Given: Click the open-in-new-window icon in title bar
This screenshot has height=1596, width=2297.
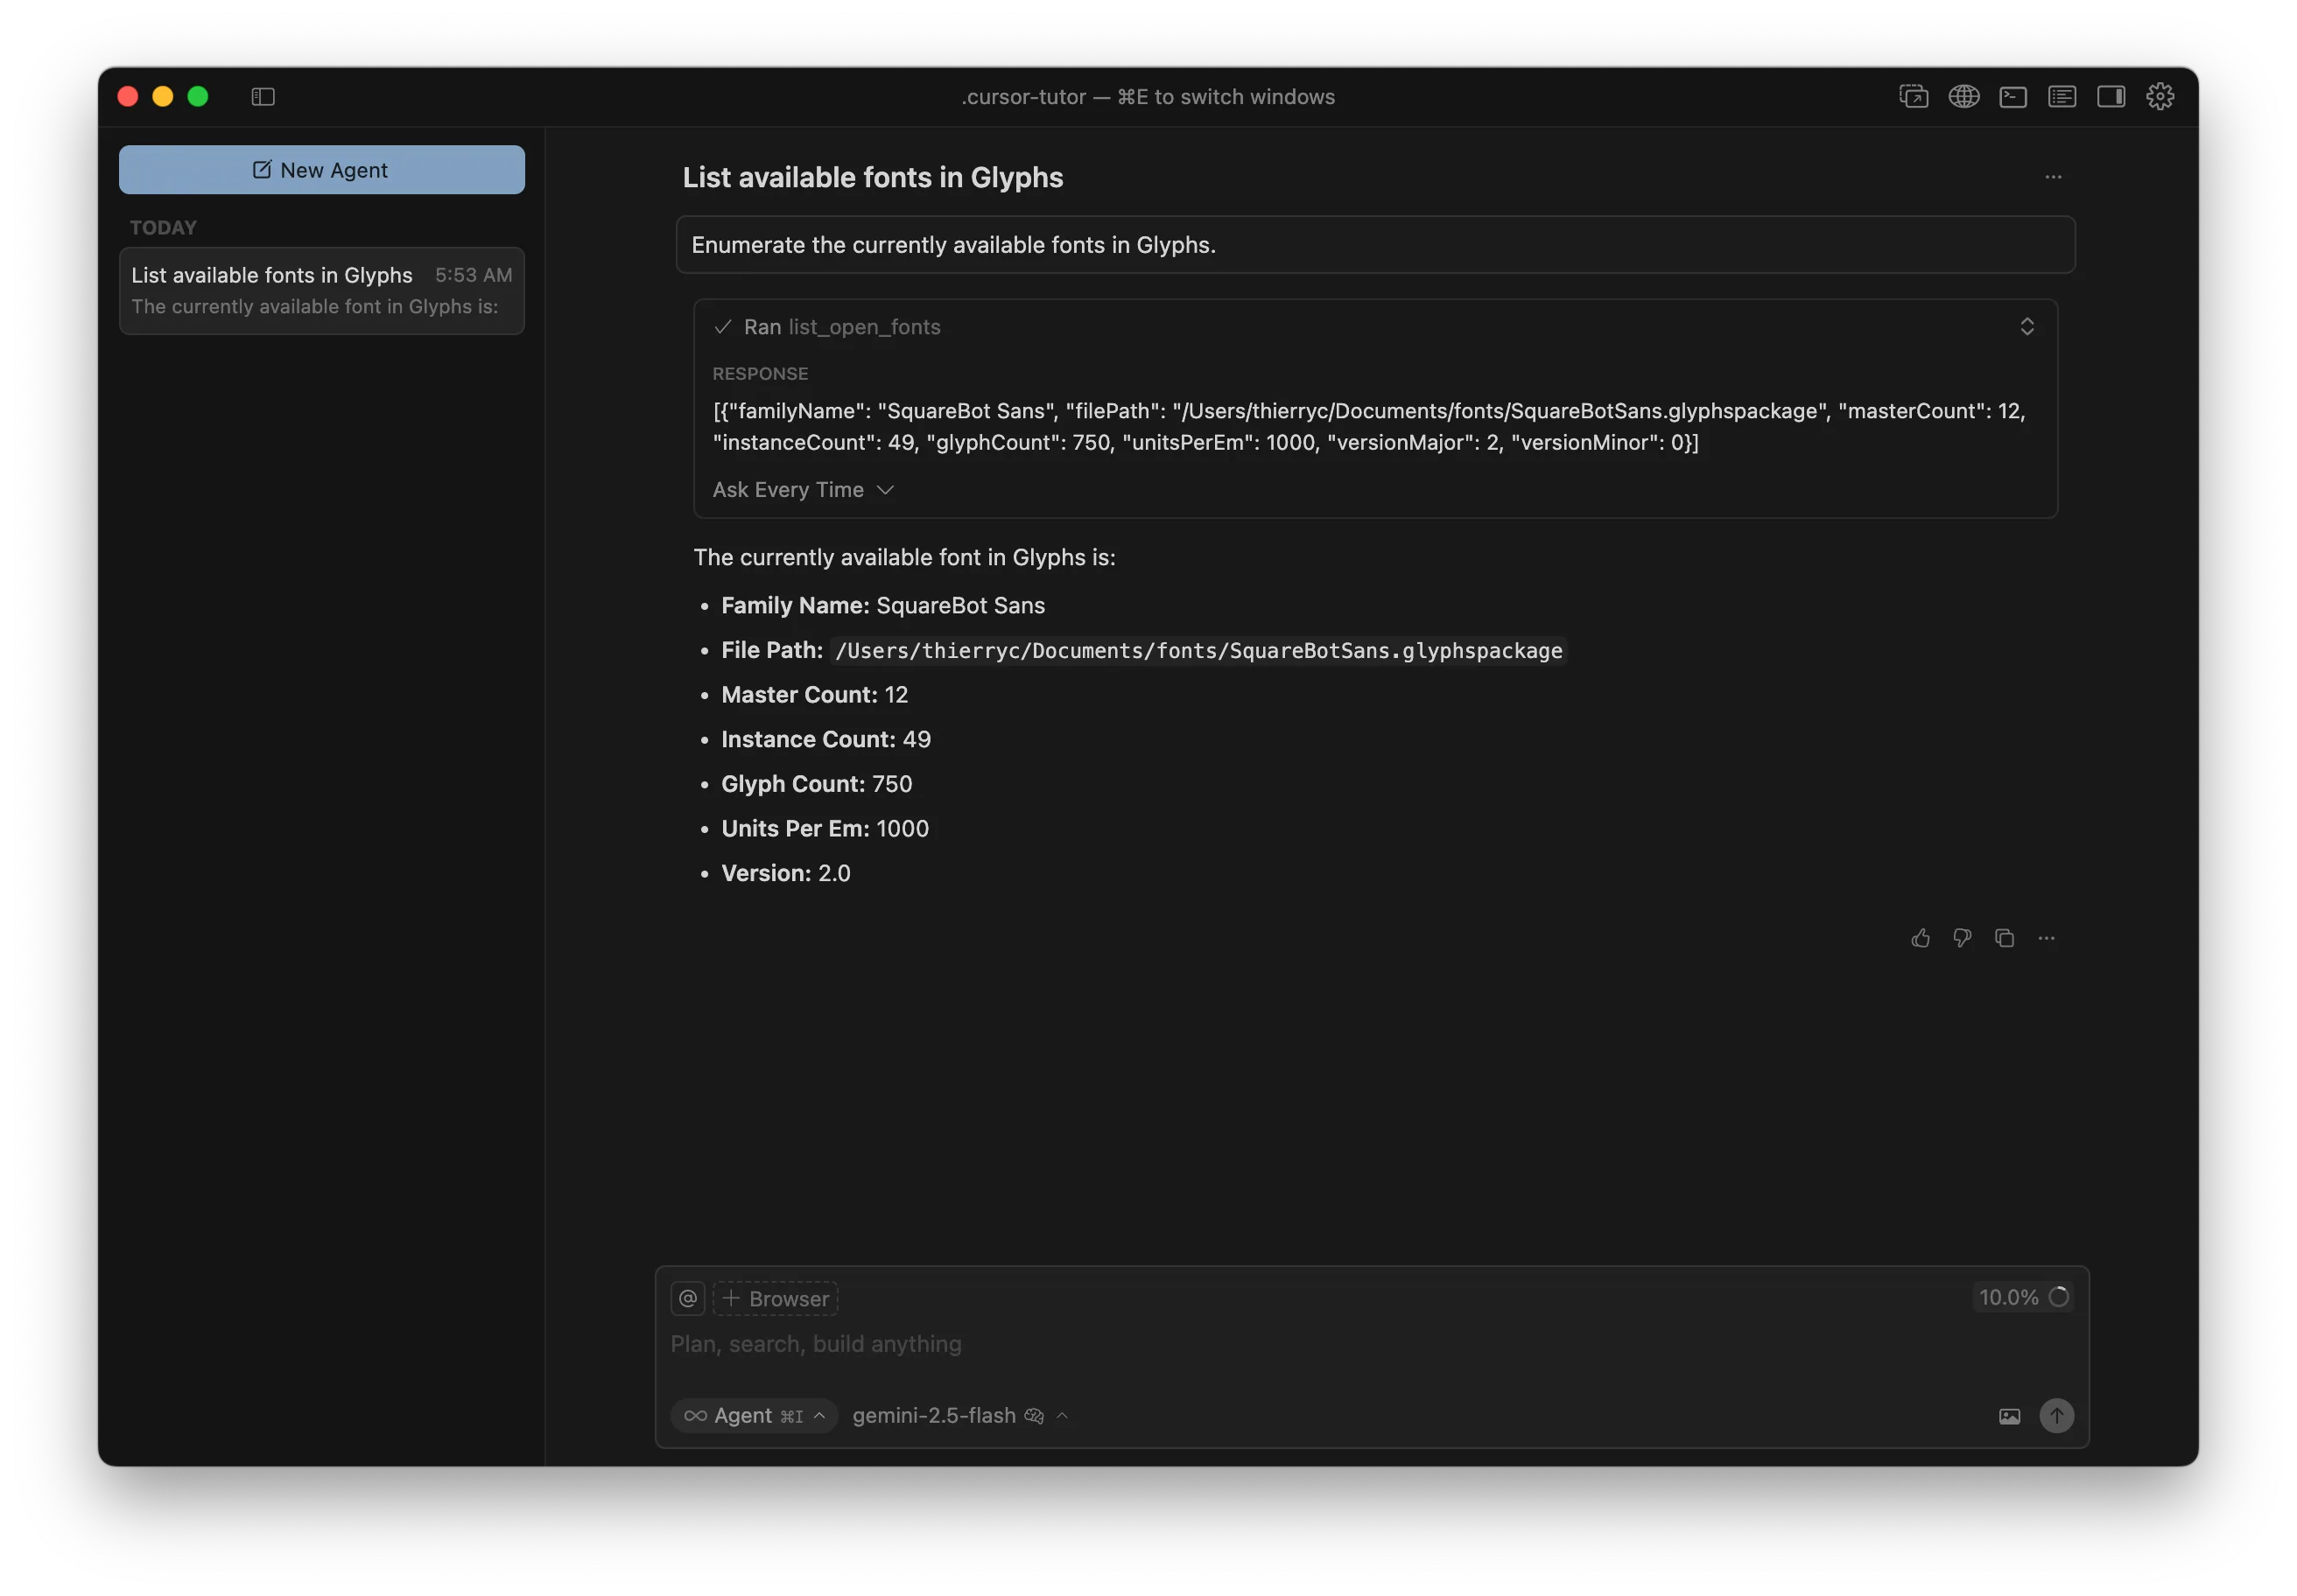Looking at the screenshot, I should (1913, 97).
